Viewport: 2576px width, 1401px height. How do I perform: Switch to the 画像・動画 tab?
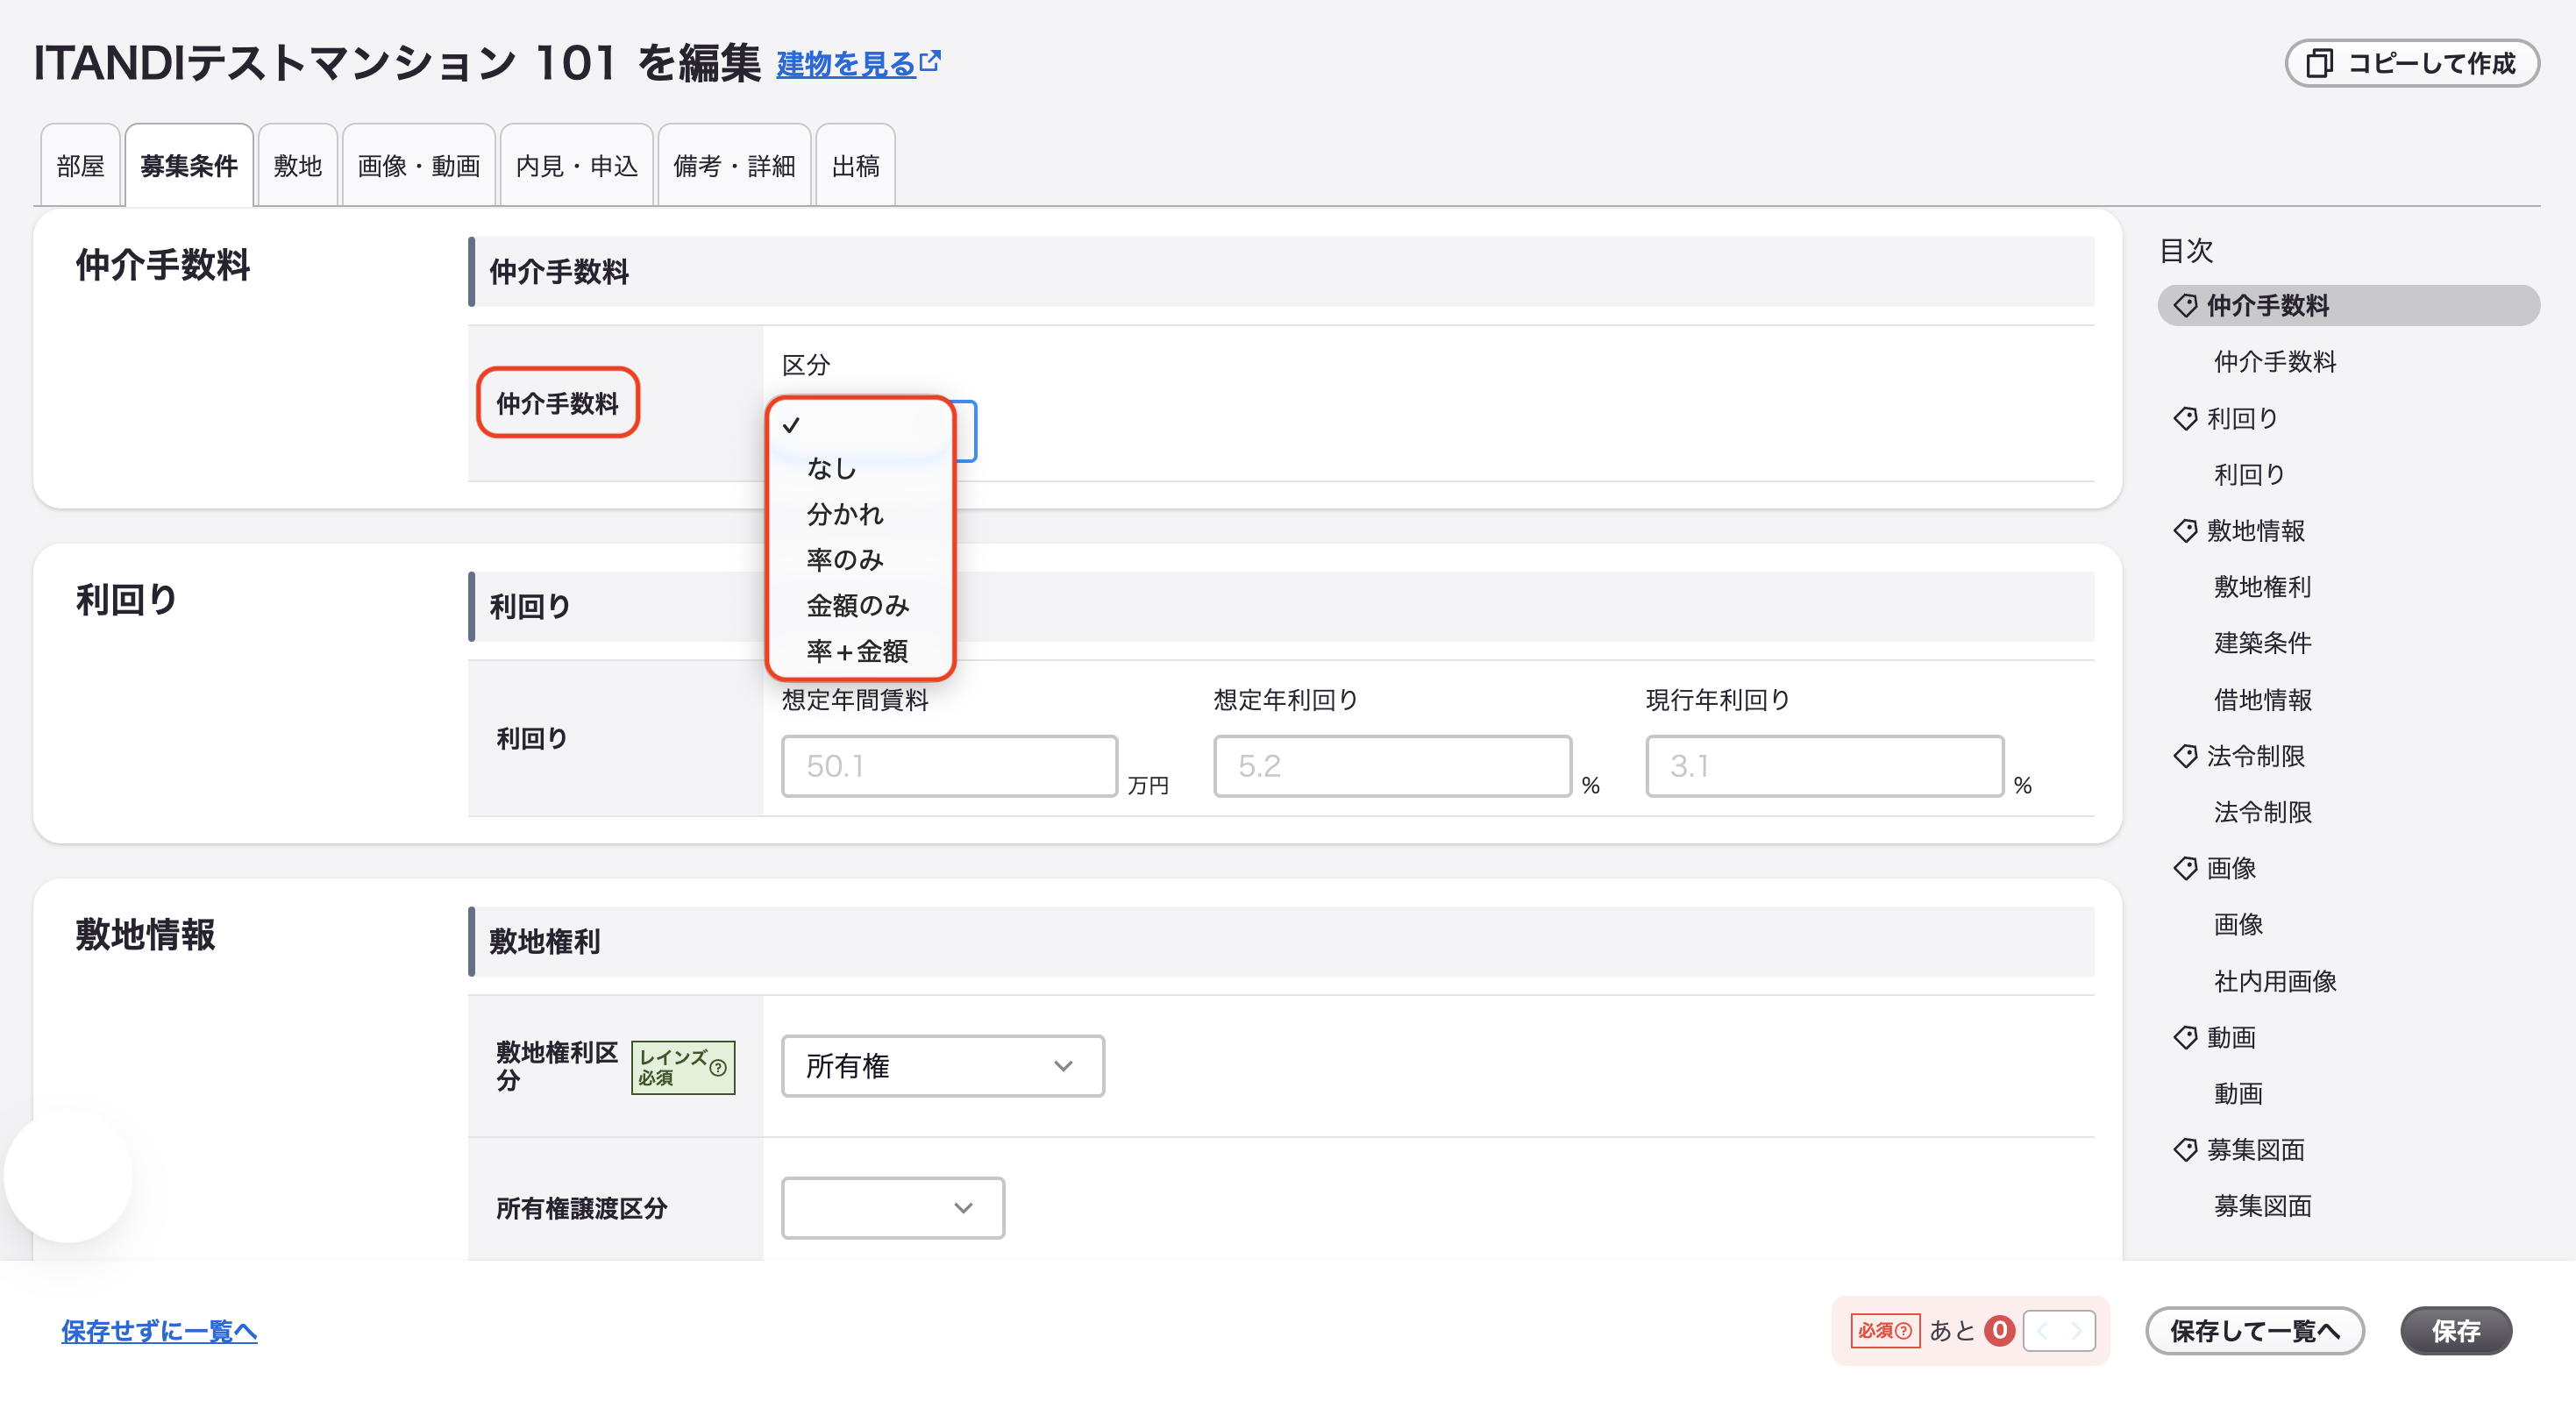point(418,165)
